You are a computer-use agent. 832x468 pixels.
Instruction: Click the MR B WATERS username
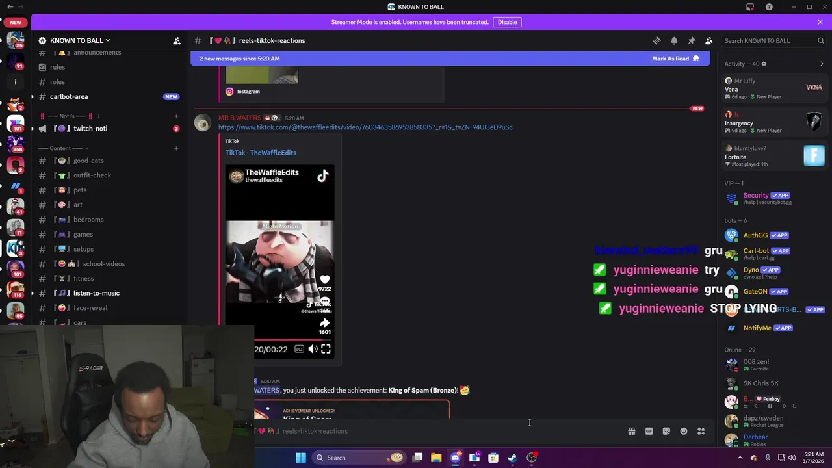(x=239, y=118)
